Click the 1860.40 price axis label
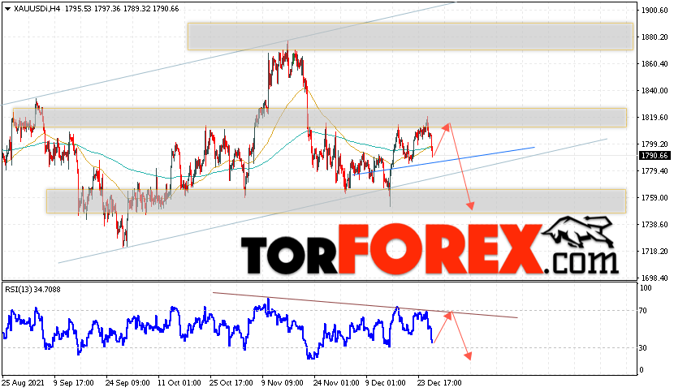The width and height of the screenshot is (674, 392). [x=654, y=63]
